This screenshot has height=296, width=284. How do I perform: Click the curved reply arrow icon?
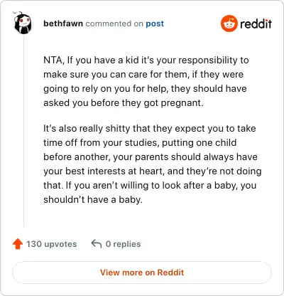pos(97,243)
